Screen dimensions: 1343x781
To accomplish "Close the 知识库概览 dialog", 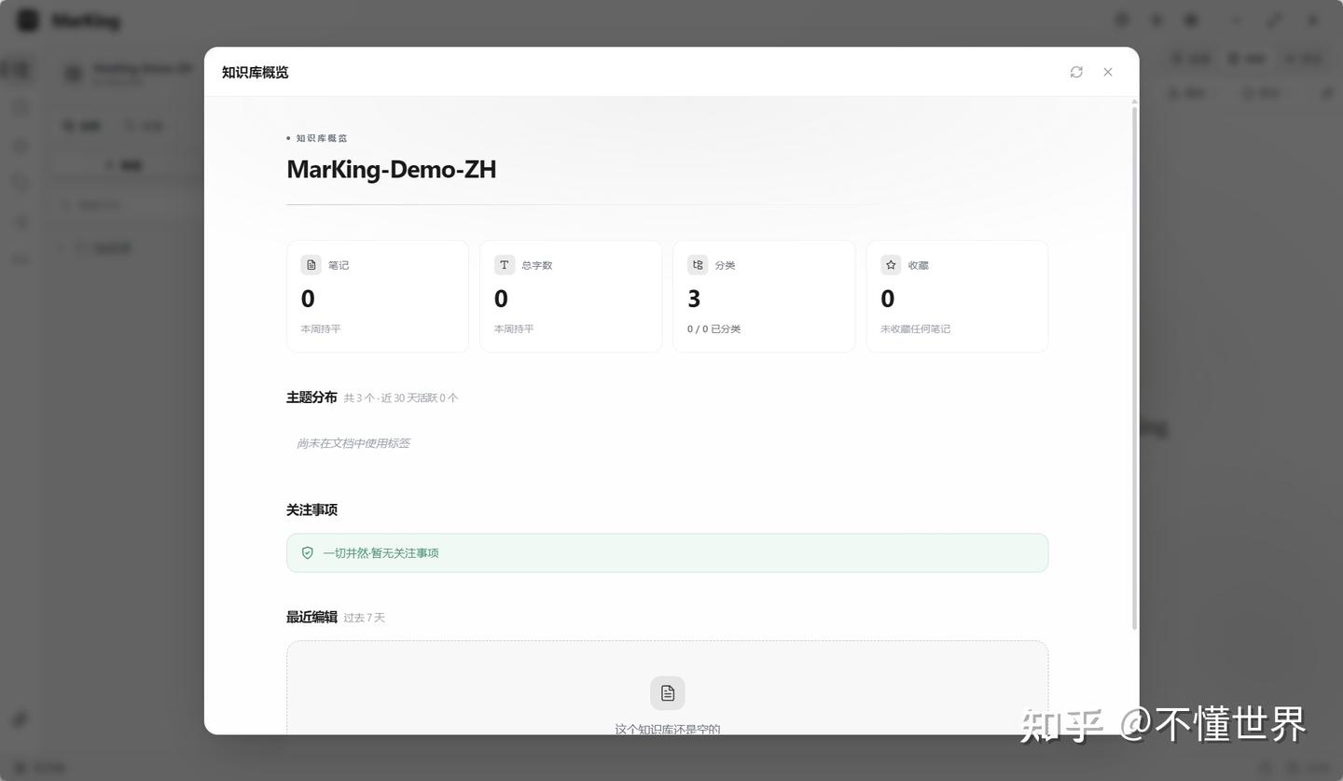I will tap(1108, 72).
